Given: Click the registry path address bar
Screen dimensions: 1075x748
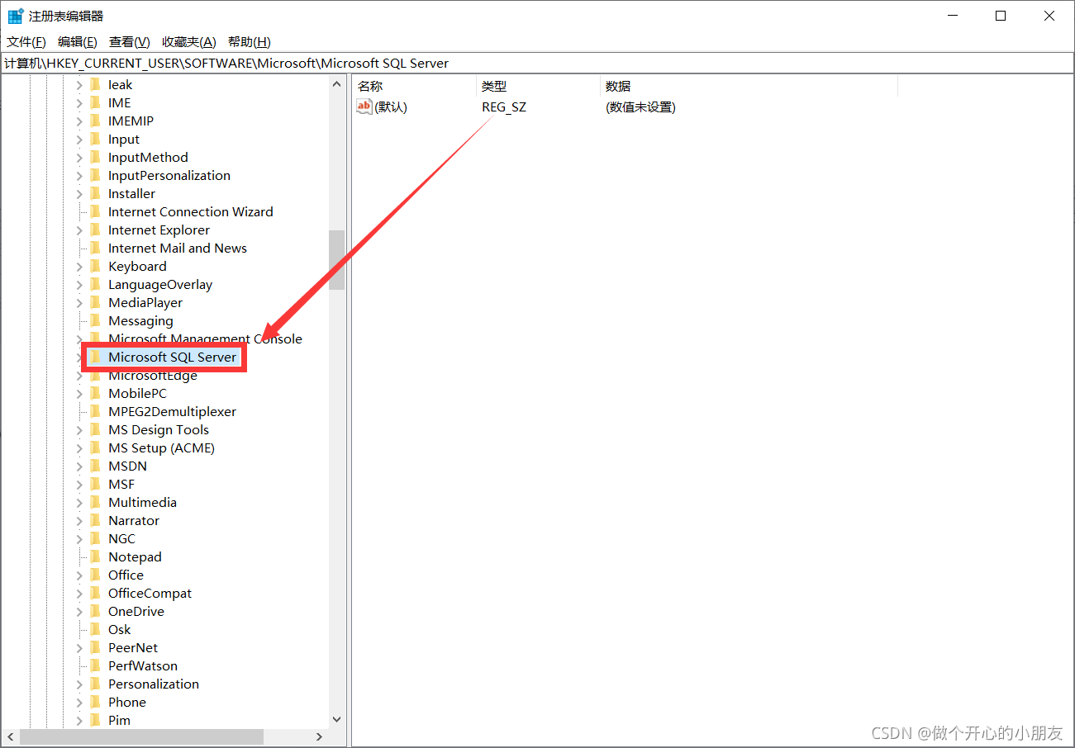Looking at the screenshot, I should click(x=537, y=63).
